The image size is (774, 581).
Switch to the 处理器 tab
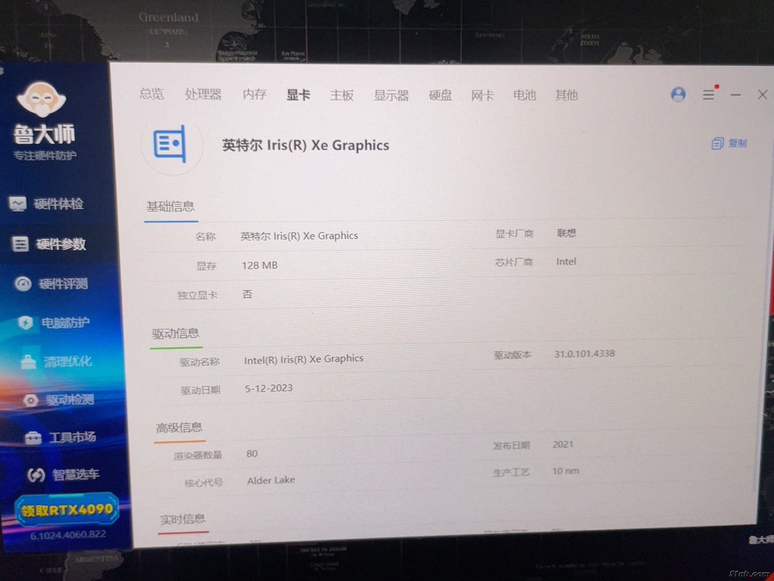[203, 94]
